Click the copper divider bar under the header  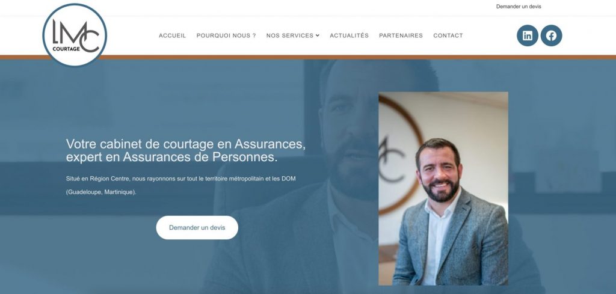click(x=308, y=57)
